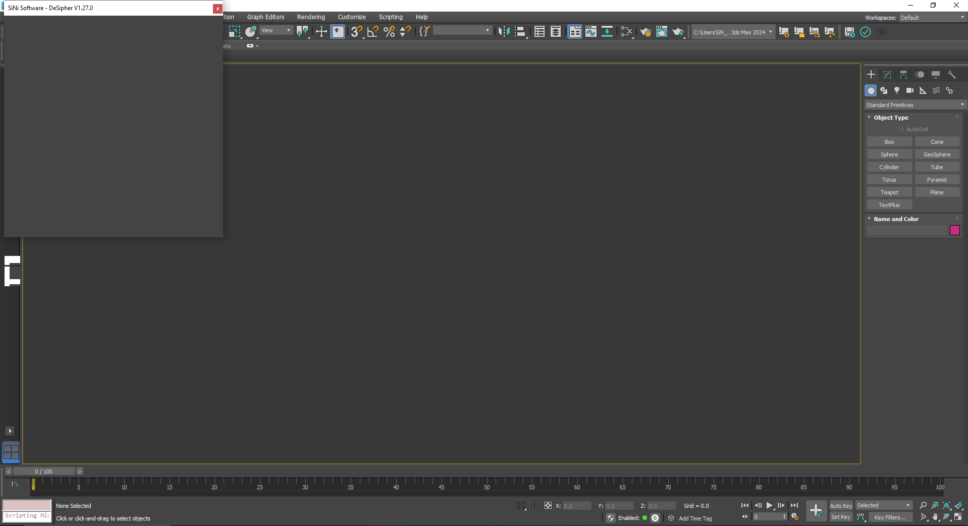Click the Play Animation button
Viewport: 968px width, 526px height.
(x=769, y=505)
